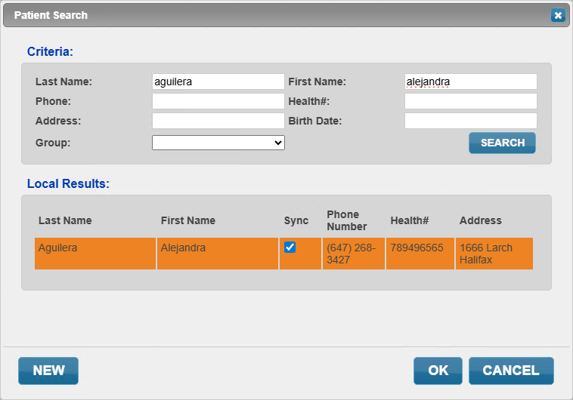Click health number 789496565 cell
This screenshot has width=573, height=400.
(x=420, y=254)
